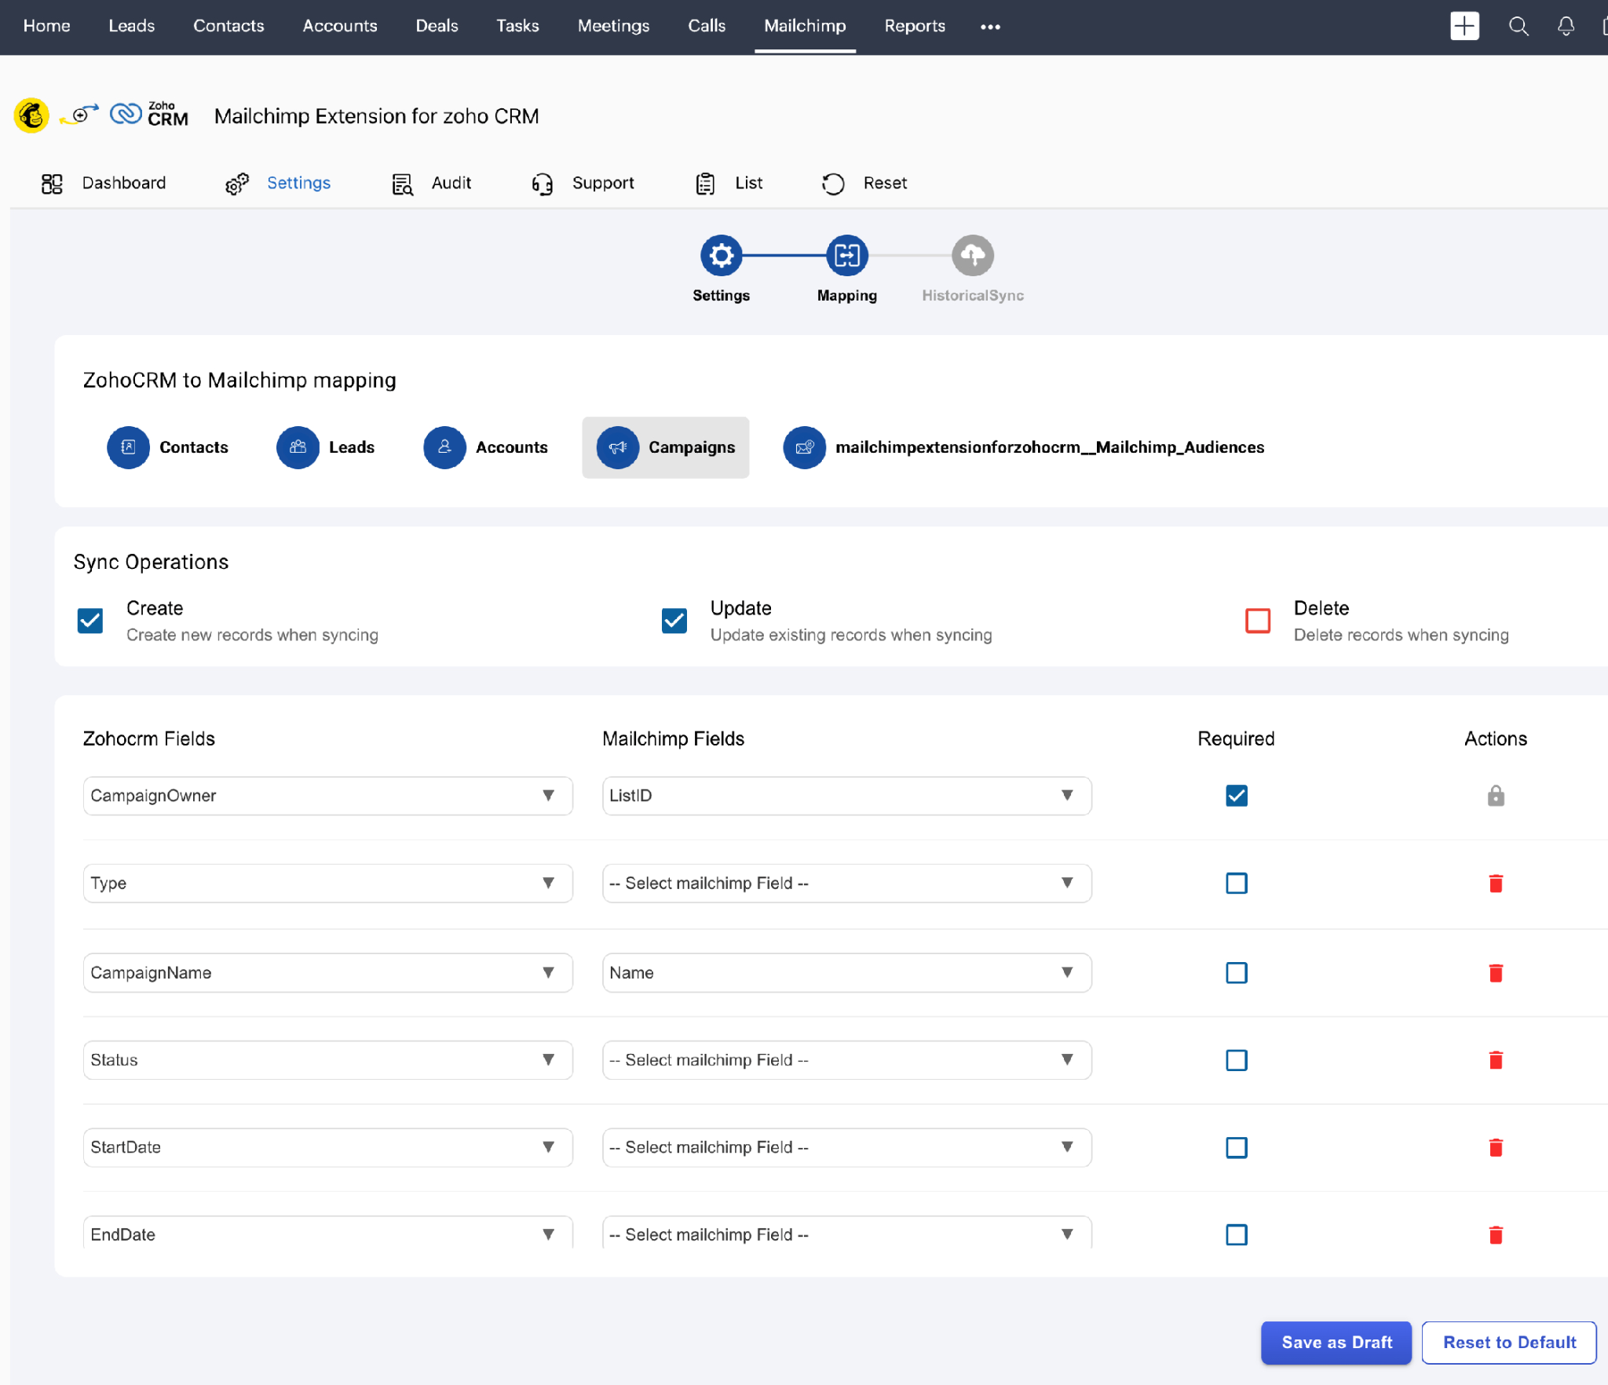This screenshot has width=1608, height=1385.
Task: Click the Settings gears icon
Action: [x=236, y=184]
